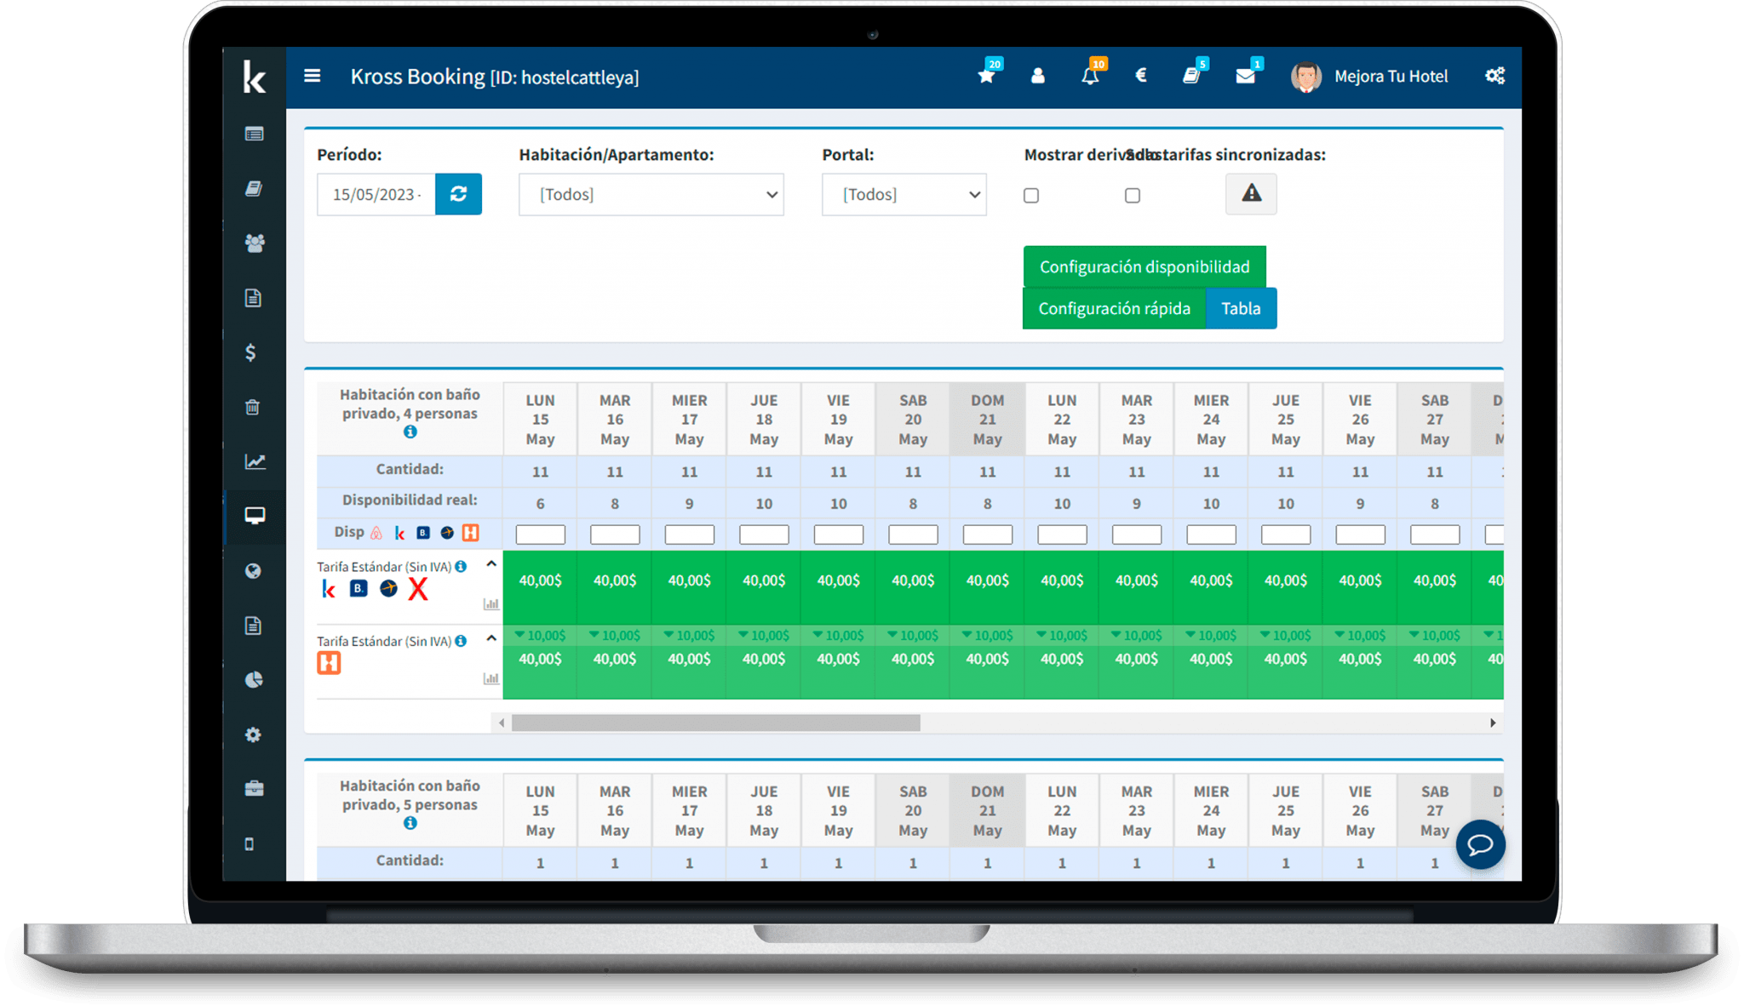Open the live chat bubble
Viewport: 1744px width, 1006px height.
pyautogui.click(x=1480, y=844)
